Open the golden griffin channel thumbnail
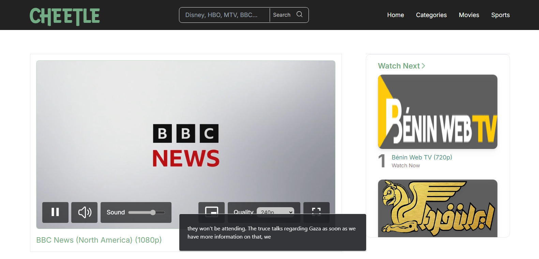This screenshot has width=539, height=259. click(x=438, y=208)
